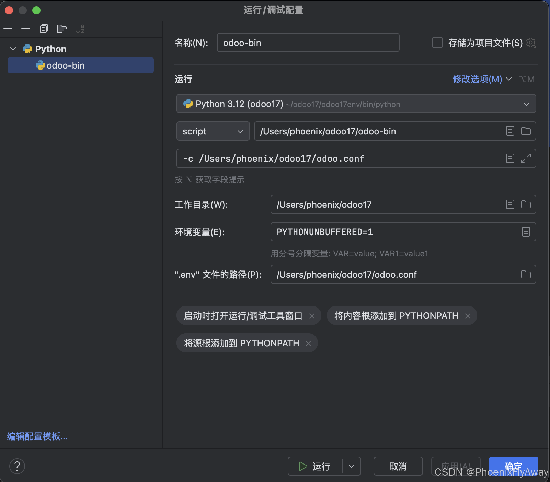Toggle 存储为项目文件 checkbox
The height and width of the screenshot is (482, 550).
coord(437,43)
